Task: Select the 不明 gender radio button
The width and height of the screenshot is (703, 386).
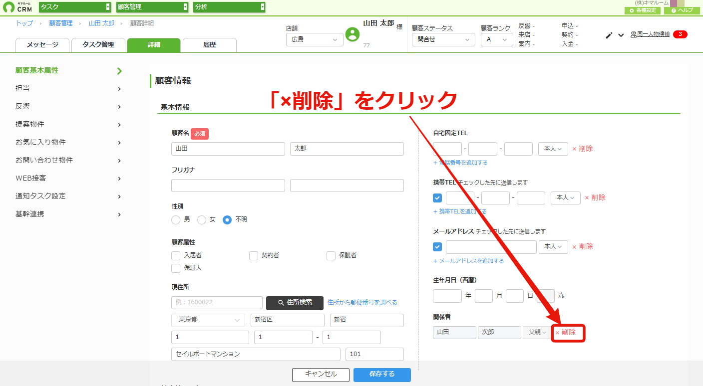Action: [x=227, y=219]
